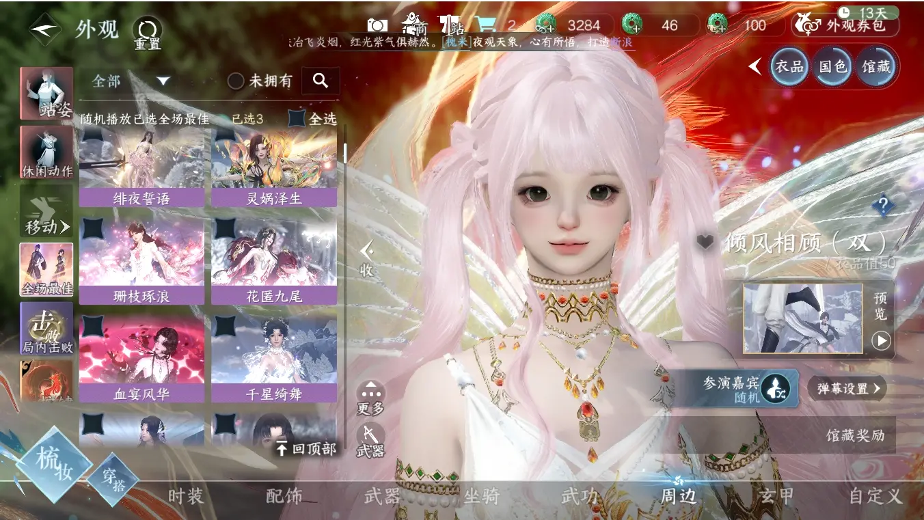Favorite 倾风相顾 with the heart icon
This screenshot has width=924, height=520.
click(706, 241)
